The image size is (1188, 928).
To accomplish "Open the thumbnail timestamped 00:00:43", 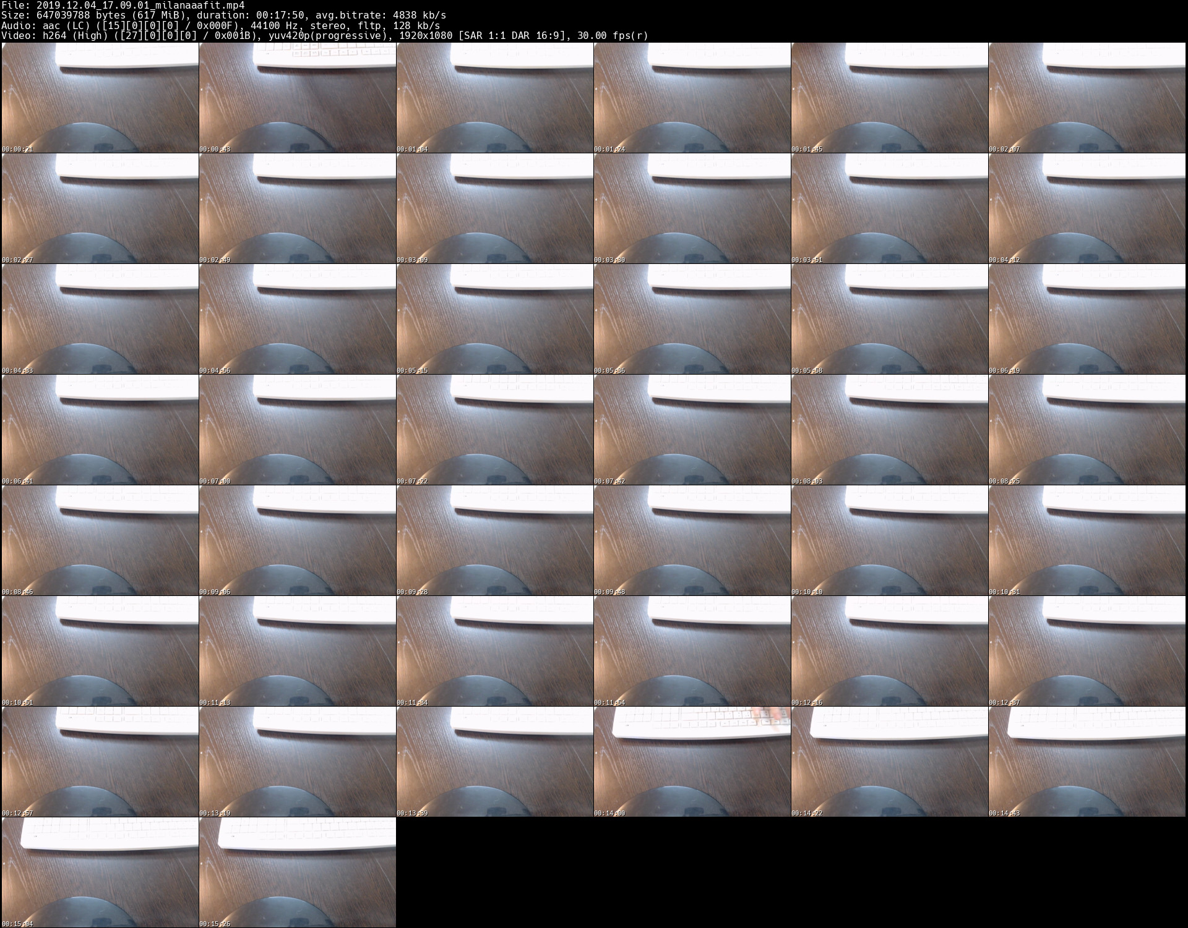I will tap(297, 98).
